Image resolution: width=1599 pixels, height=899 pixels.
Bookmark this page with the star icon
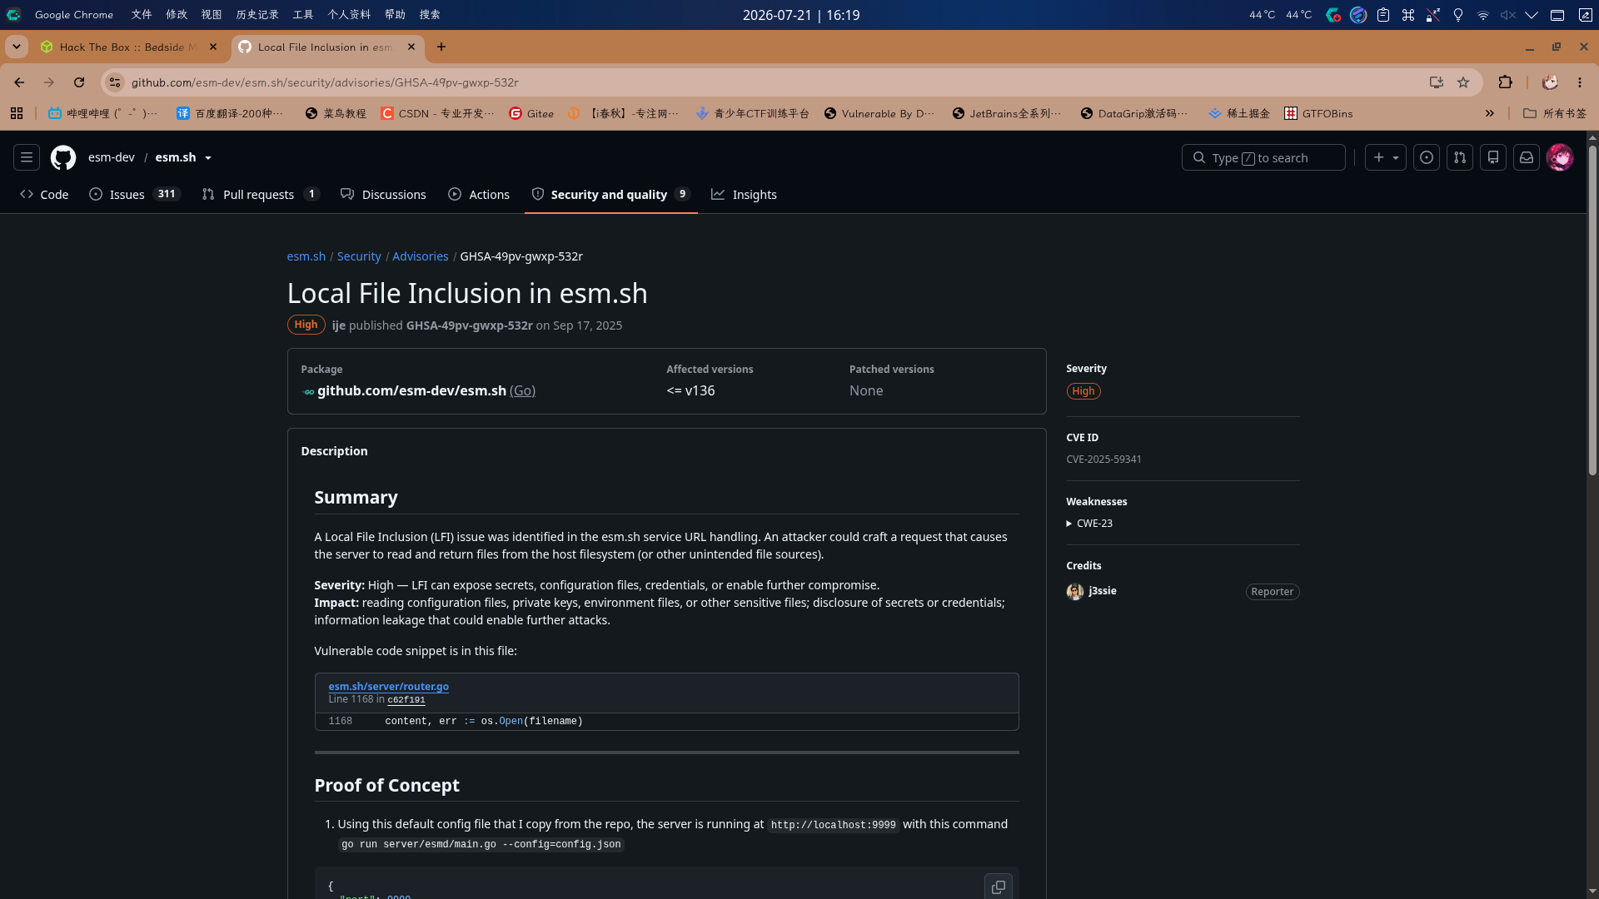(1463, 82)
